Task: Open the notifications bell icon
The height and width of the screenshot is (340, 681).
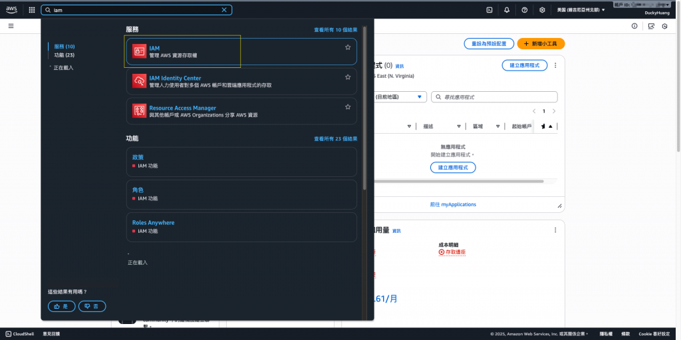Action: [x=507, y=10]
